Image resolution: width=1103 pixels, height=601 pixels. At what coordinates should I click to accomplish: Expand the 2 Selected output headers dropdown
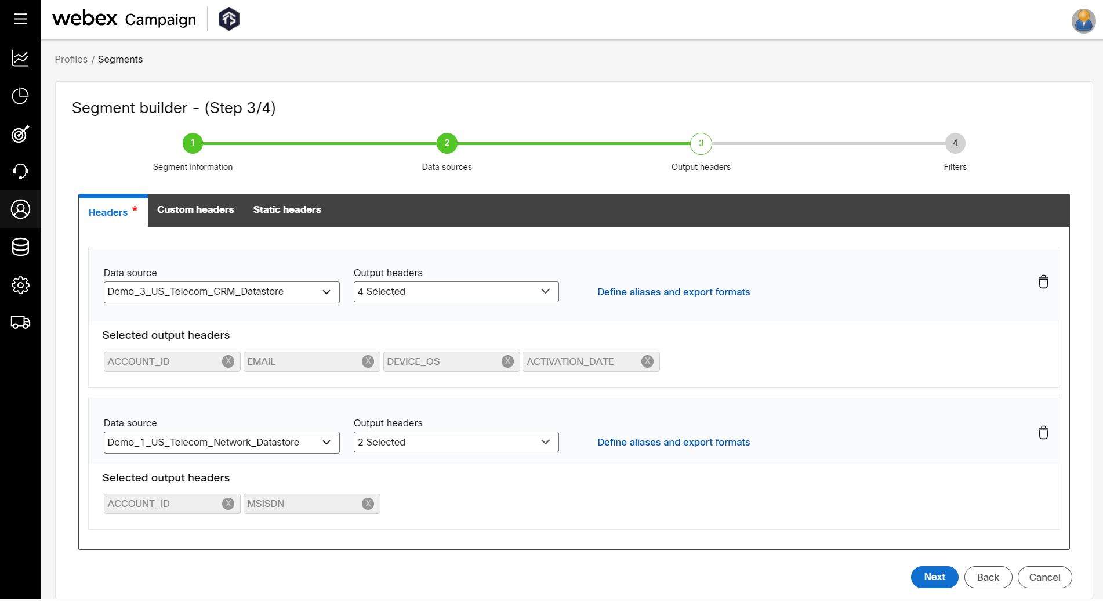[456, 442]
